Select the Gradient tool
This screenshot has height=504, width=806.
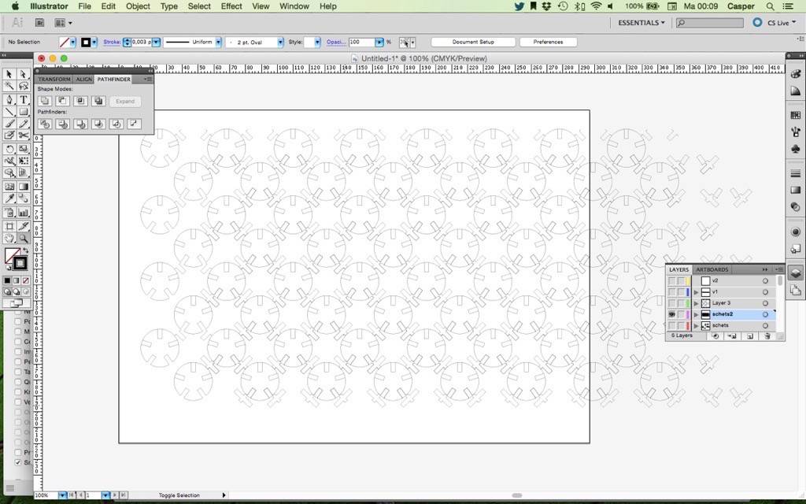[x=23, y=186]
